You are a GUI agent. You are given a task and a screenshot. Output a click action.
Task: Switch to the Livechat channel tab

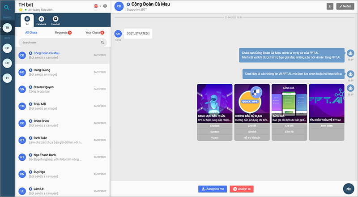(x=55, y=20)
